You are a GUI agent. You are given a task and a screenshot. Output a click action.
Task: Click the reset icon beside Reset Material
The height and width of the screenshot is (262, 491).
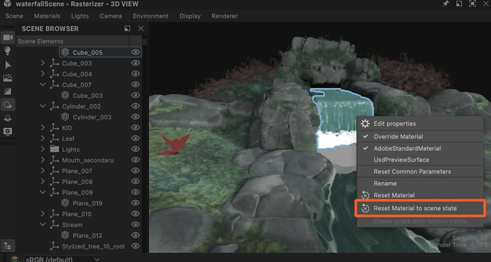[x=365, y=195]
